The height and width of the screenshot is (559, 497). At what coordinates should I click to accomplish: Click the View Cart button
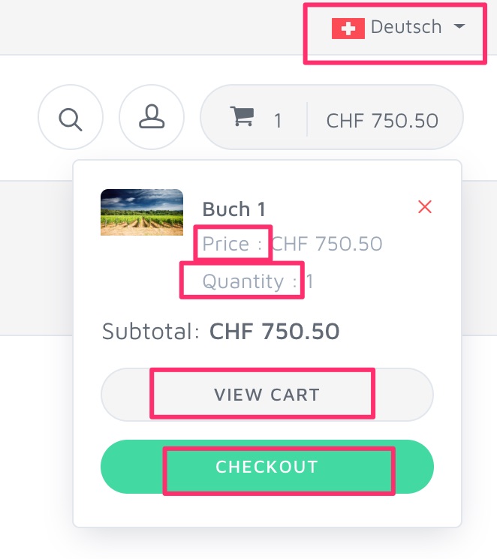[267, 395]
